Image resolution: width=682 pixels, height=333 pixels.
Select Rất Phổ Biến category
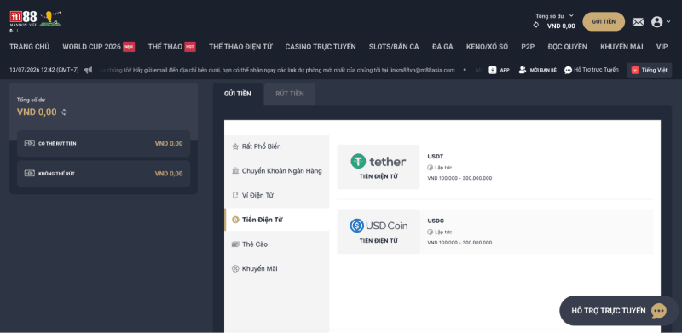(277, 146)
